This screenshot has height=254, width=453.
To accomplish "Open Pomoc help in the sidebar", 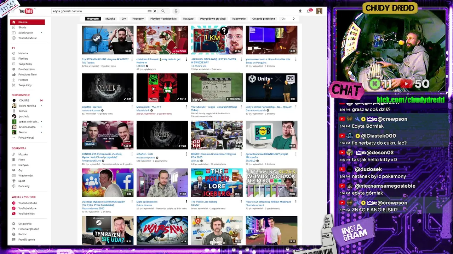I will 27,234.
